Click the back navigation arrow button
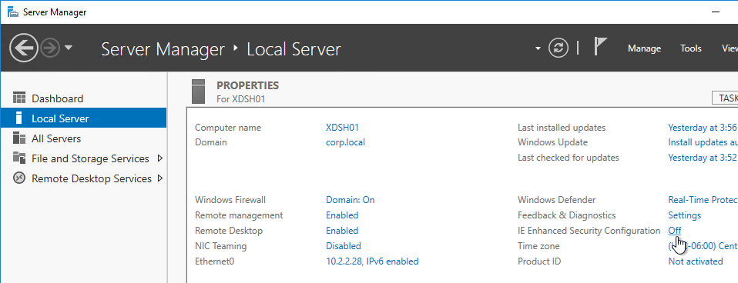Image resolution: width=738 pixels, height=283 pixels. point(24,48)
